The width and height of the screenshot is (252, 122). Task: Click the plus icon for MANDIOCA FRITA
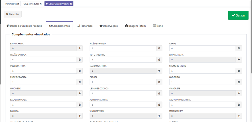159,71
